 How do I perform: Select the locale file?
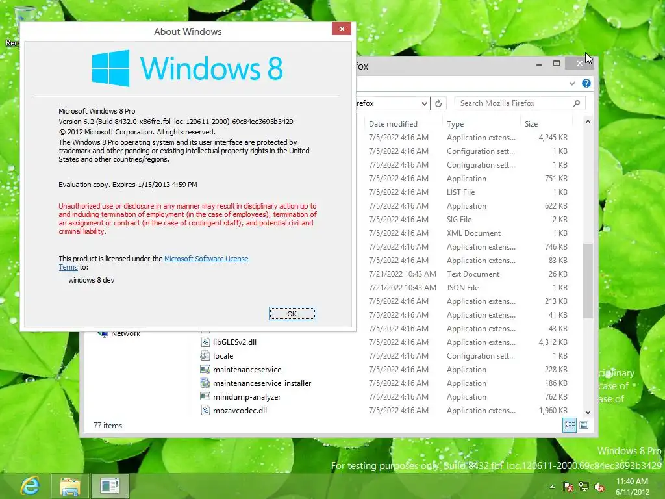pyautogui.click(x=223, y=355)
